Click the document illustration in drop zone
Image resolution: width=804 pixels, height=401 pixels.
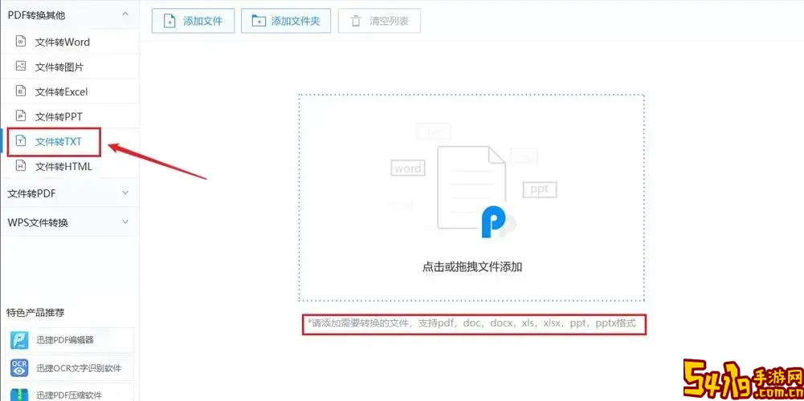(471, 187)
